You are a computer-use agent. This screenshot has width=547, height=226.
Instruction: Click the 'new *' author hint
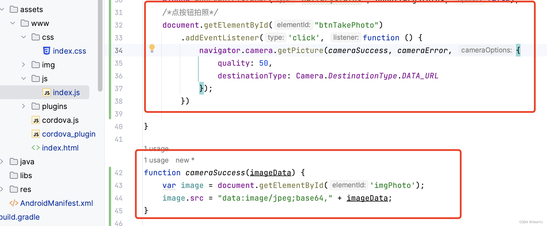point(185,160)
